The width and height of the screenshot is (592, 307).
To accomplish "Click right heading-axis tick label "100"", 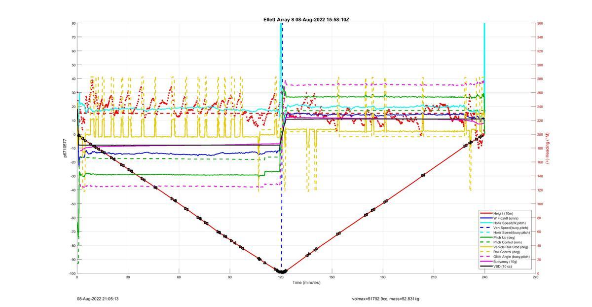I will 540,204.
